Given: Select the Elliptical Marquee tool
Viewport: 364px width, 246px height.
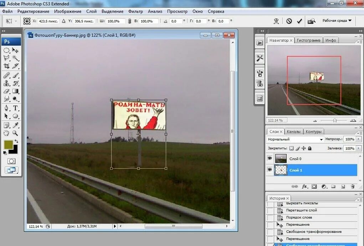Looking at the screenshot, I should click(6, 50).
